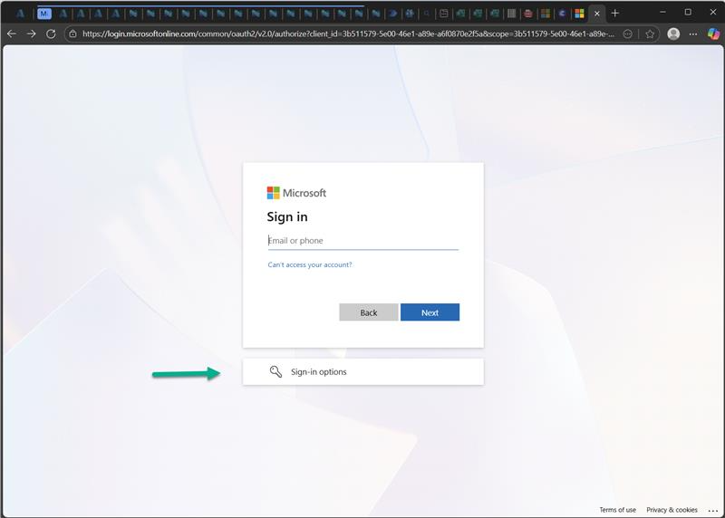Open site information lock icon
The image size is (725, 518).
[72, 34]
